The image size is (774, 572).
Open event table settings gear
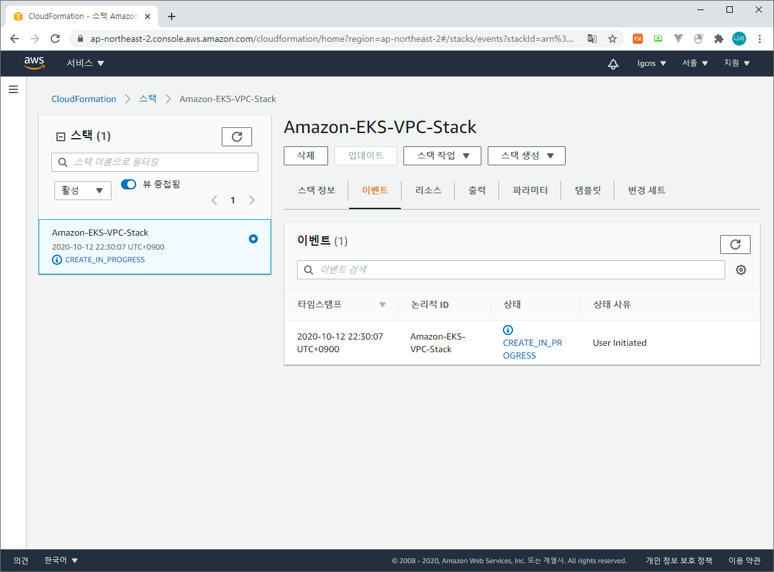click(741, 270)
